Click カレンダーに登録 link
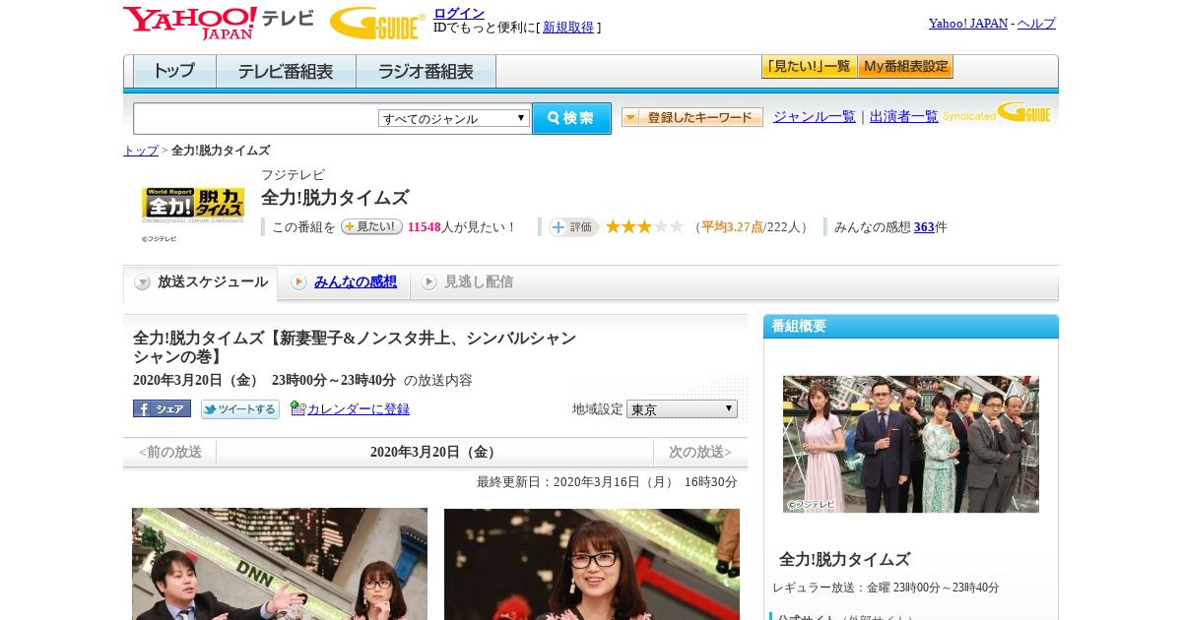Image resolution: width=1182 pixels, height=620 pixels. click(x=359, y=409)
